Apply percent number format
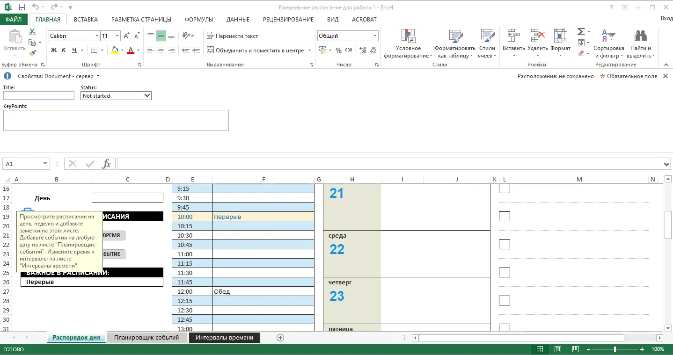Viewport: 673px width, 355px height. (338, 50)
